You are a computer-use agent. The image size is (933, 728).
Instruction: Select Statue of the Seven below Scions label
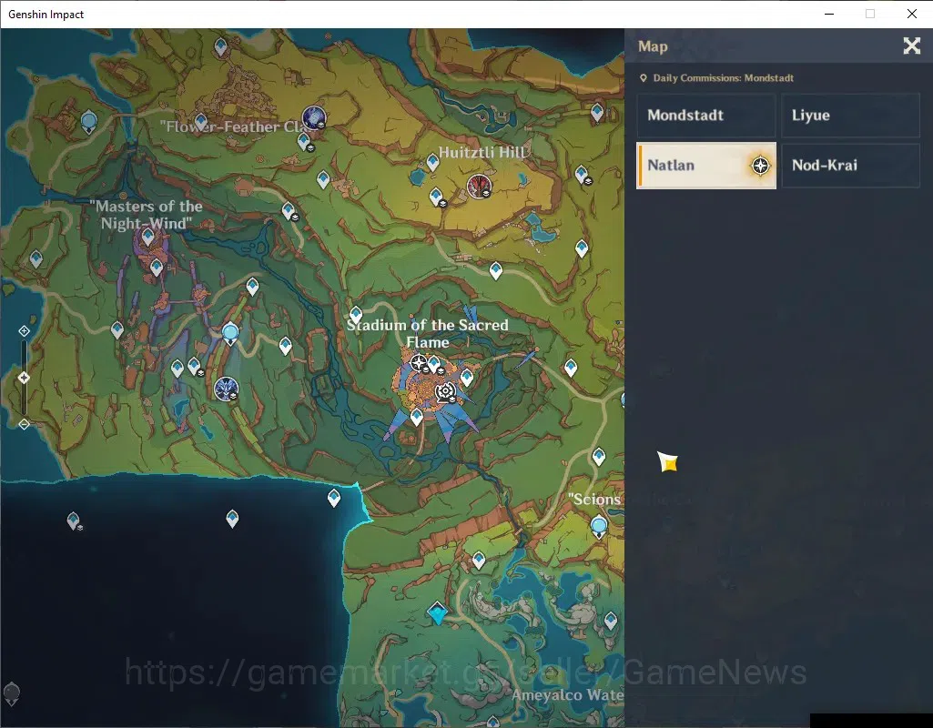(599, 527)
